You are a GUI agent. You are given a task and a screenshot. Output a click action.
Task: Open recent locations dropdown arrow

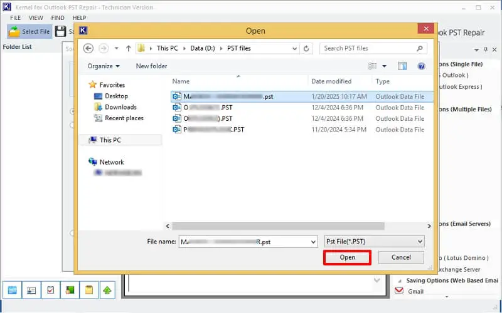coord(117,48)
